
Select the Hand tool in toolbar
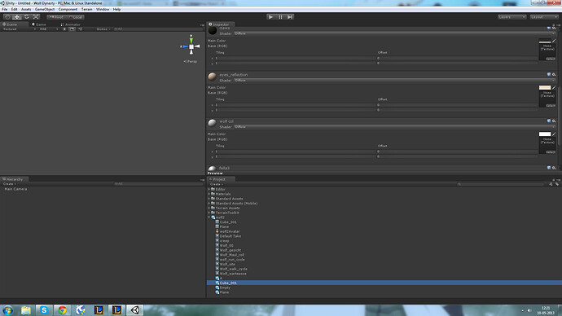coord(7,17)
